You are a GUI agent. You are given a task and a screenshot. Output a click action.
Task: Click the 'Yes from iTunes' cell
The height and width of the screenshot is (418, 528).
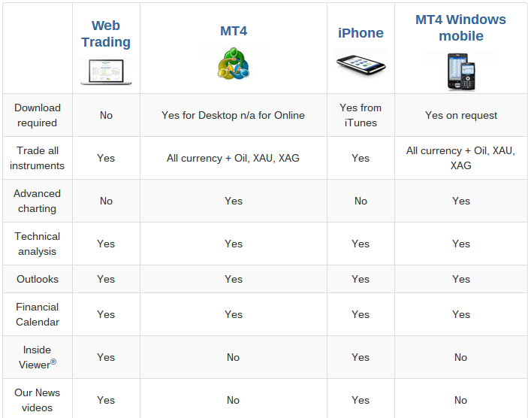point(361,115)
